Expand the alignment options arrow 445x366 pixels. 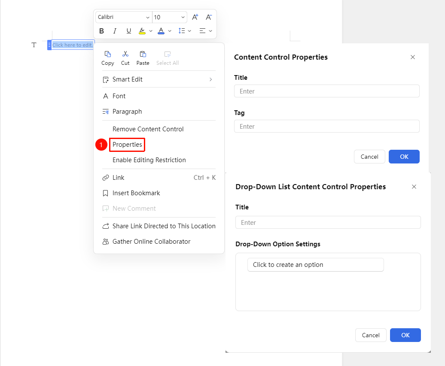click(x=210, y=31)
